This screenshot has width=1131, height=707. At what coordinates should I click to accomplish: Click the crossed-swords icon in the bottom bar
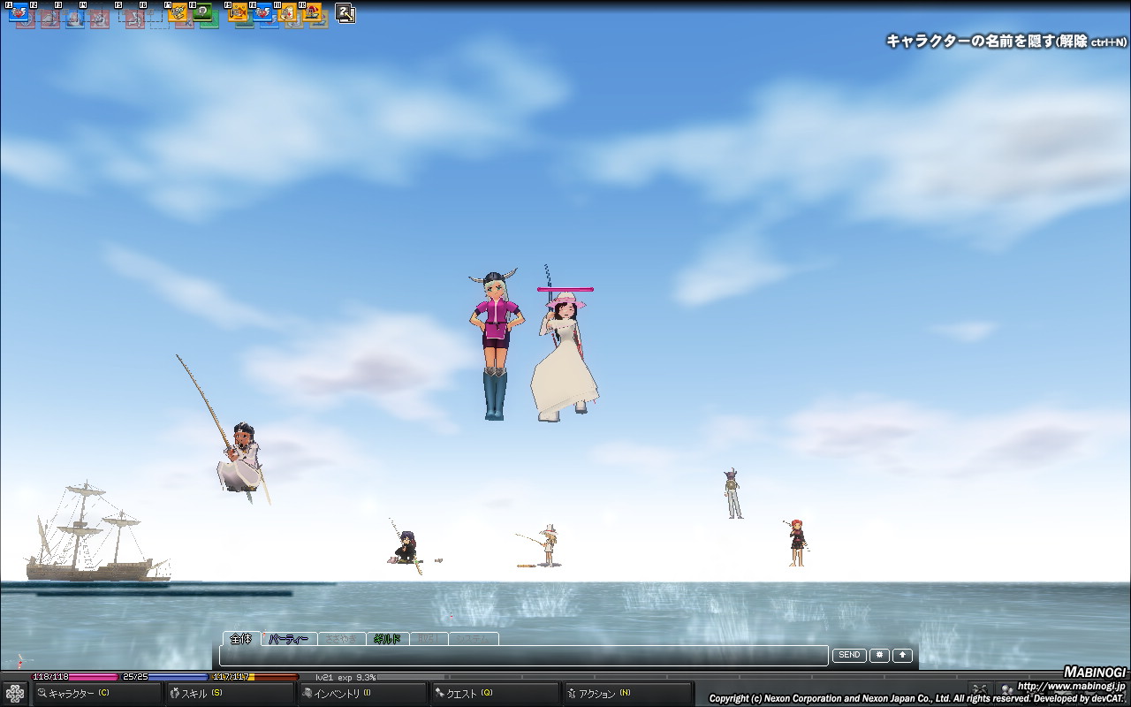coord(978,690)
